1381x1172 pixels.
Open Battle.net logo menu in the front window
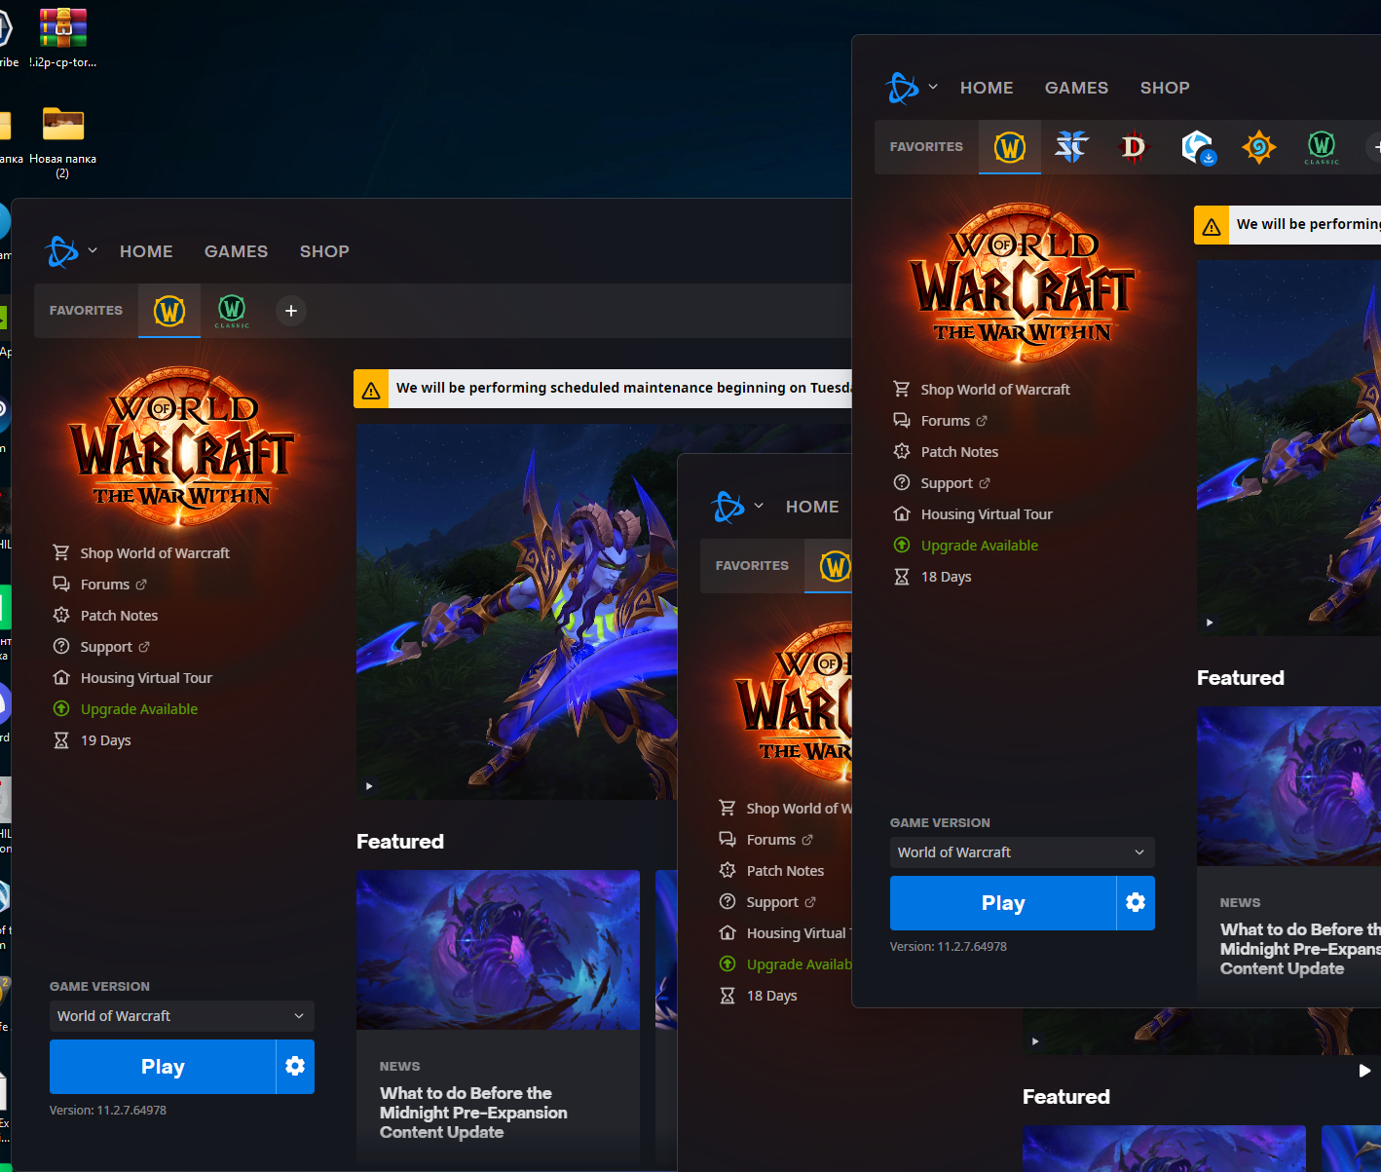[912, 88]
